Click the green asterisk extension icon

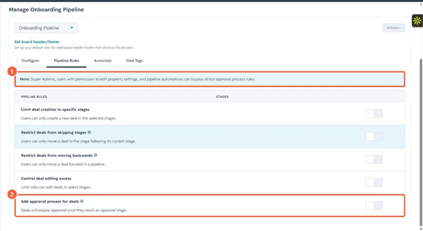417,21
